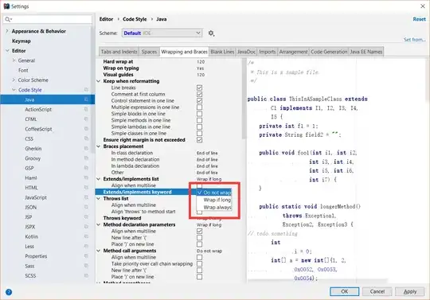Screen dimensions: 430x300
Task: Click the Apply button
Action: pyautogui.click(x=410, y=292)
